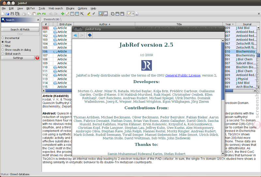The image size is (261, 177).
Task: Save the database with the single floppy icon
Action: (12, 14)
